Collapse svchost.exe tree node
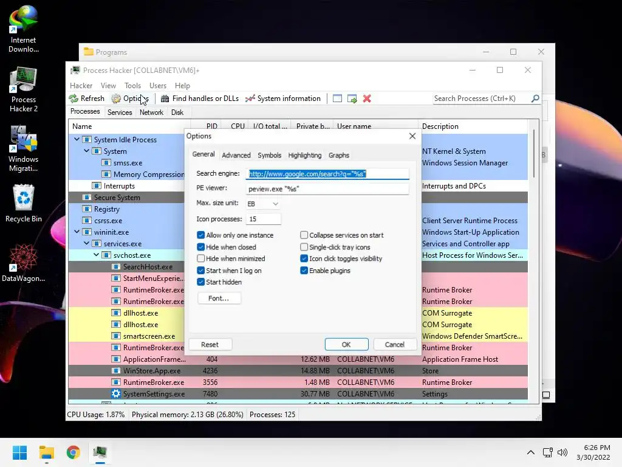Viewport: 622px width, 467px height. pyautogui.click(x=97, y=255)
